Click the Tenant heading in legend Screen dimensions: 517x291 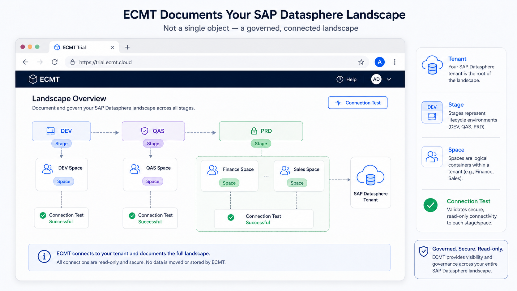(457, 59)
